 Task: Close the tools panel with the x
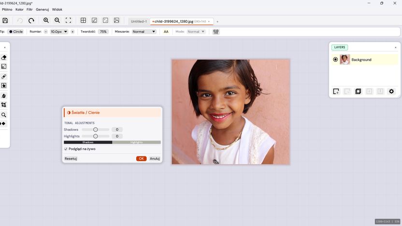point(5,48)
